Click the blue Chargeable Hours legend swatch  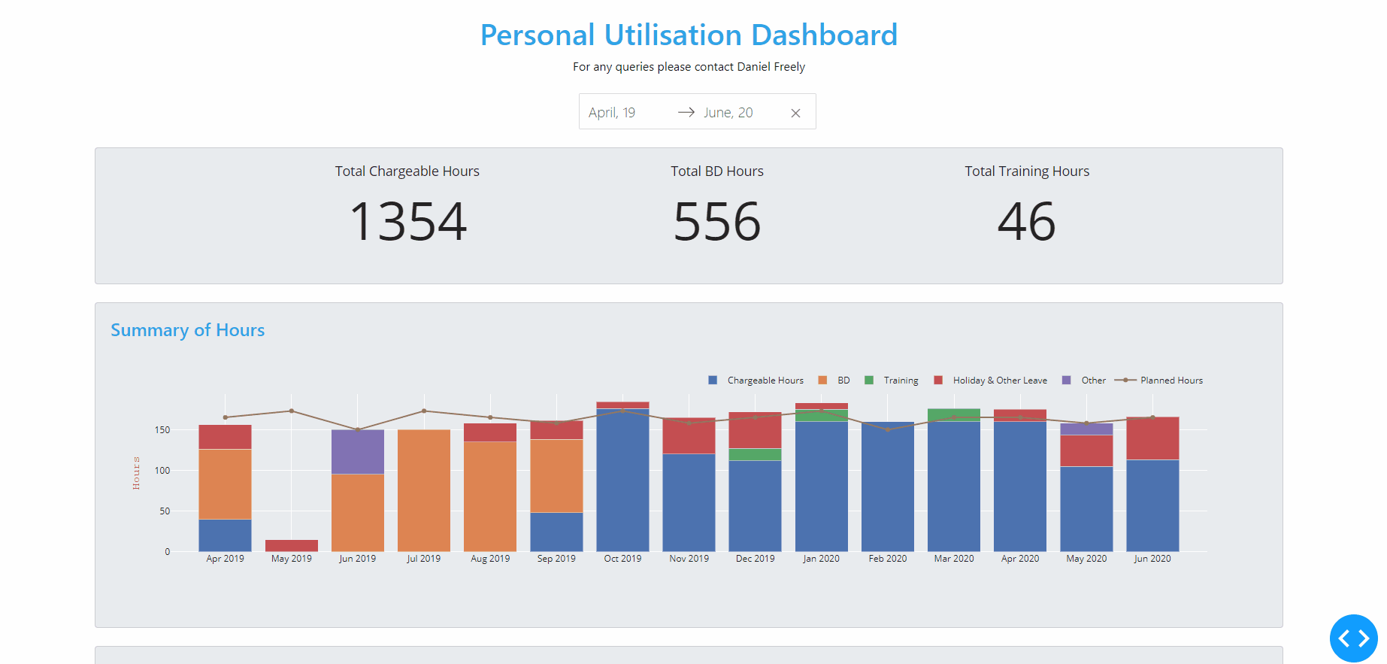(x=713, y=381)
